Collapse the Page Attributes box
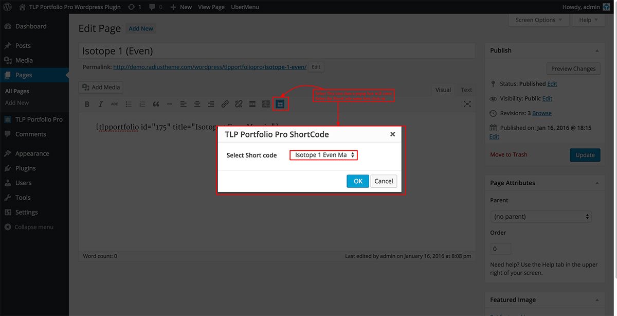 (597, 183)
